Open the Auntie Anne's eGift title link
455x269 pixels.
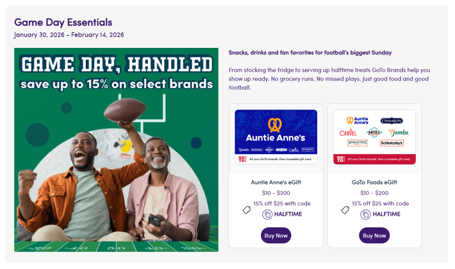[276, 182]
